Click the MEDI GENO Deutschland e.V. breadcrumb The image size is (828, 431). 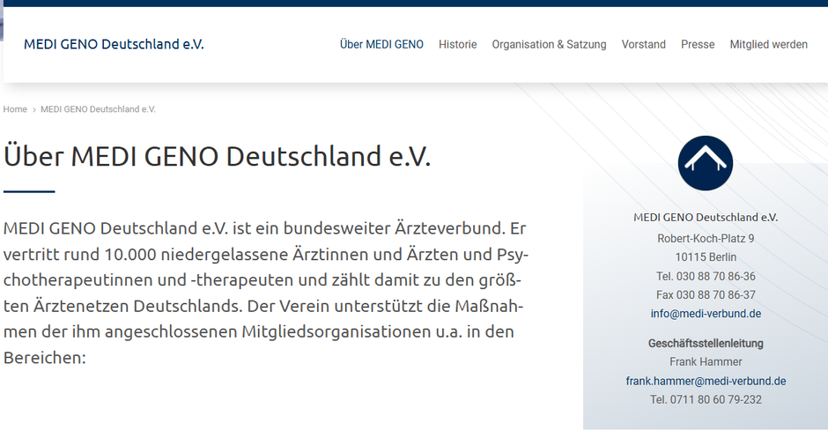(x=99, y=109)
